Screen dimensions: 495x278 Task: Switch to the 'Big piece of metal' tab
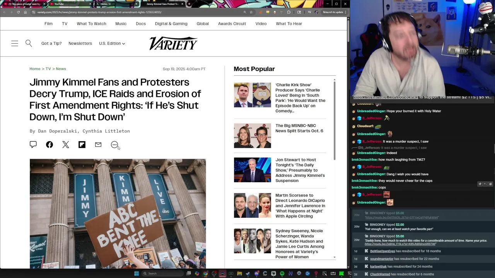pyautogui.click(x=23, y=4)
